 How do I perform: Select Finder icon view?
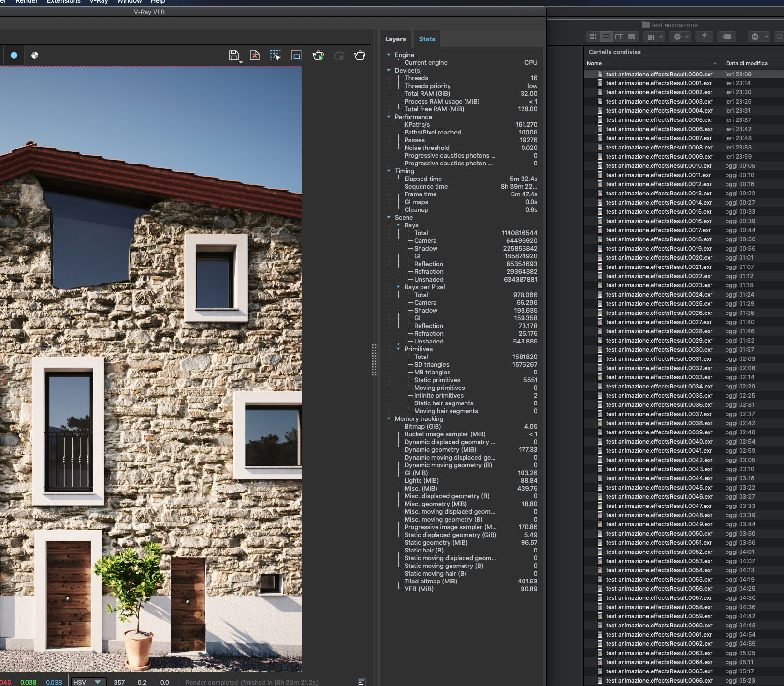[x=593, y=37]
